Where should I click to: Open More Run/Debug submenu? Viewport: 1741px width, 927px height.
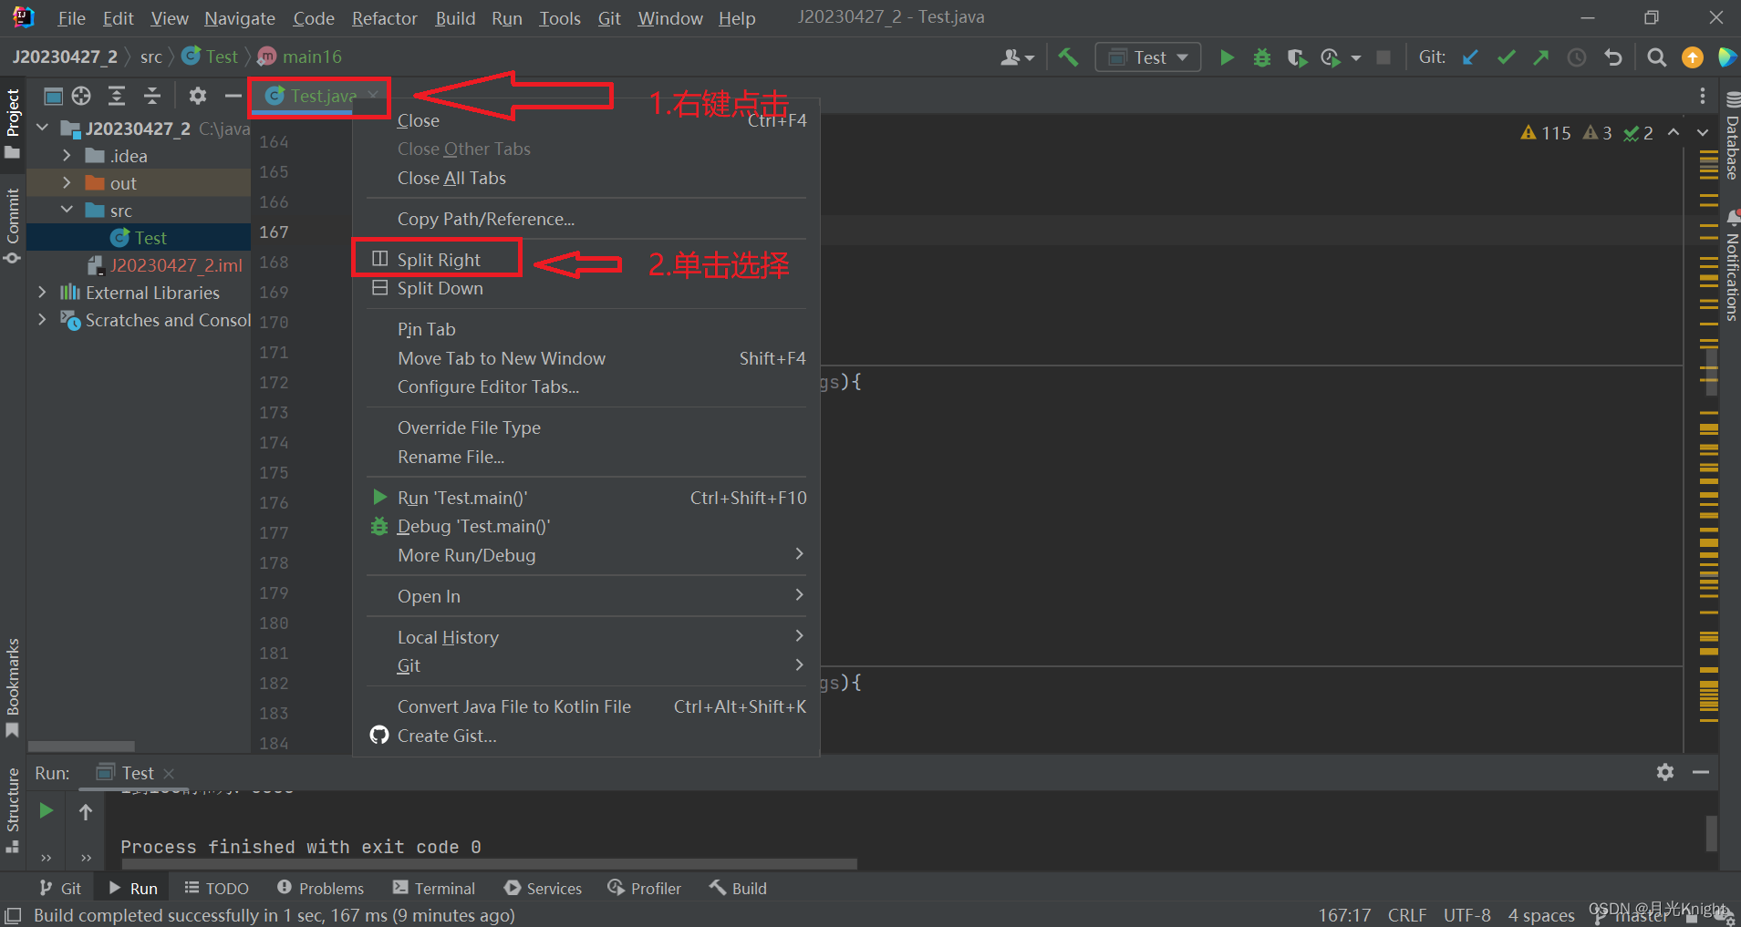coord(586,555)
